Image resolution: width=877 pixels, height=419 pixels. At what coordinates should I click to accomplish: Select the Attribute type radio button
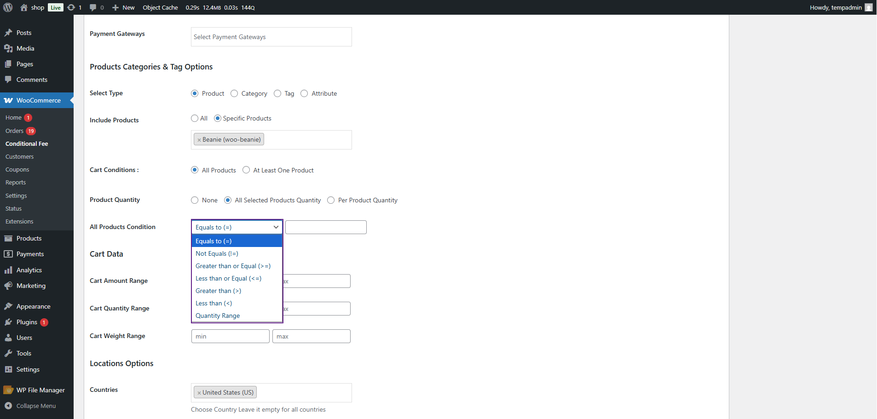[x=304, y=93]
